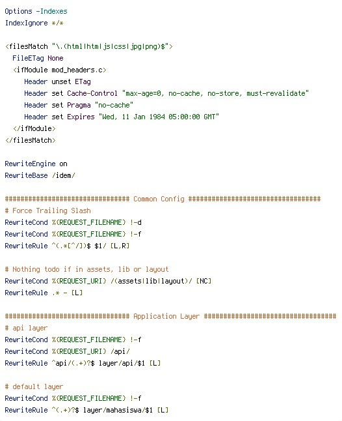Click the closing filesMatch tag
342x421 pixels.
(31, 140)
